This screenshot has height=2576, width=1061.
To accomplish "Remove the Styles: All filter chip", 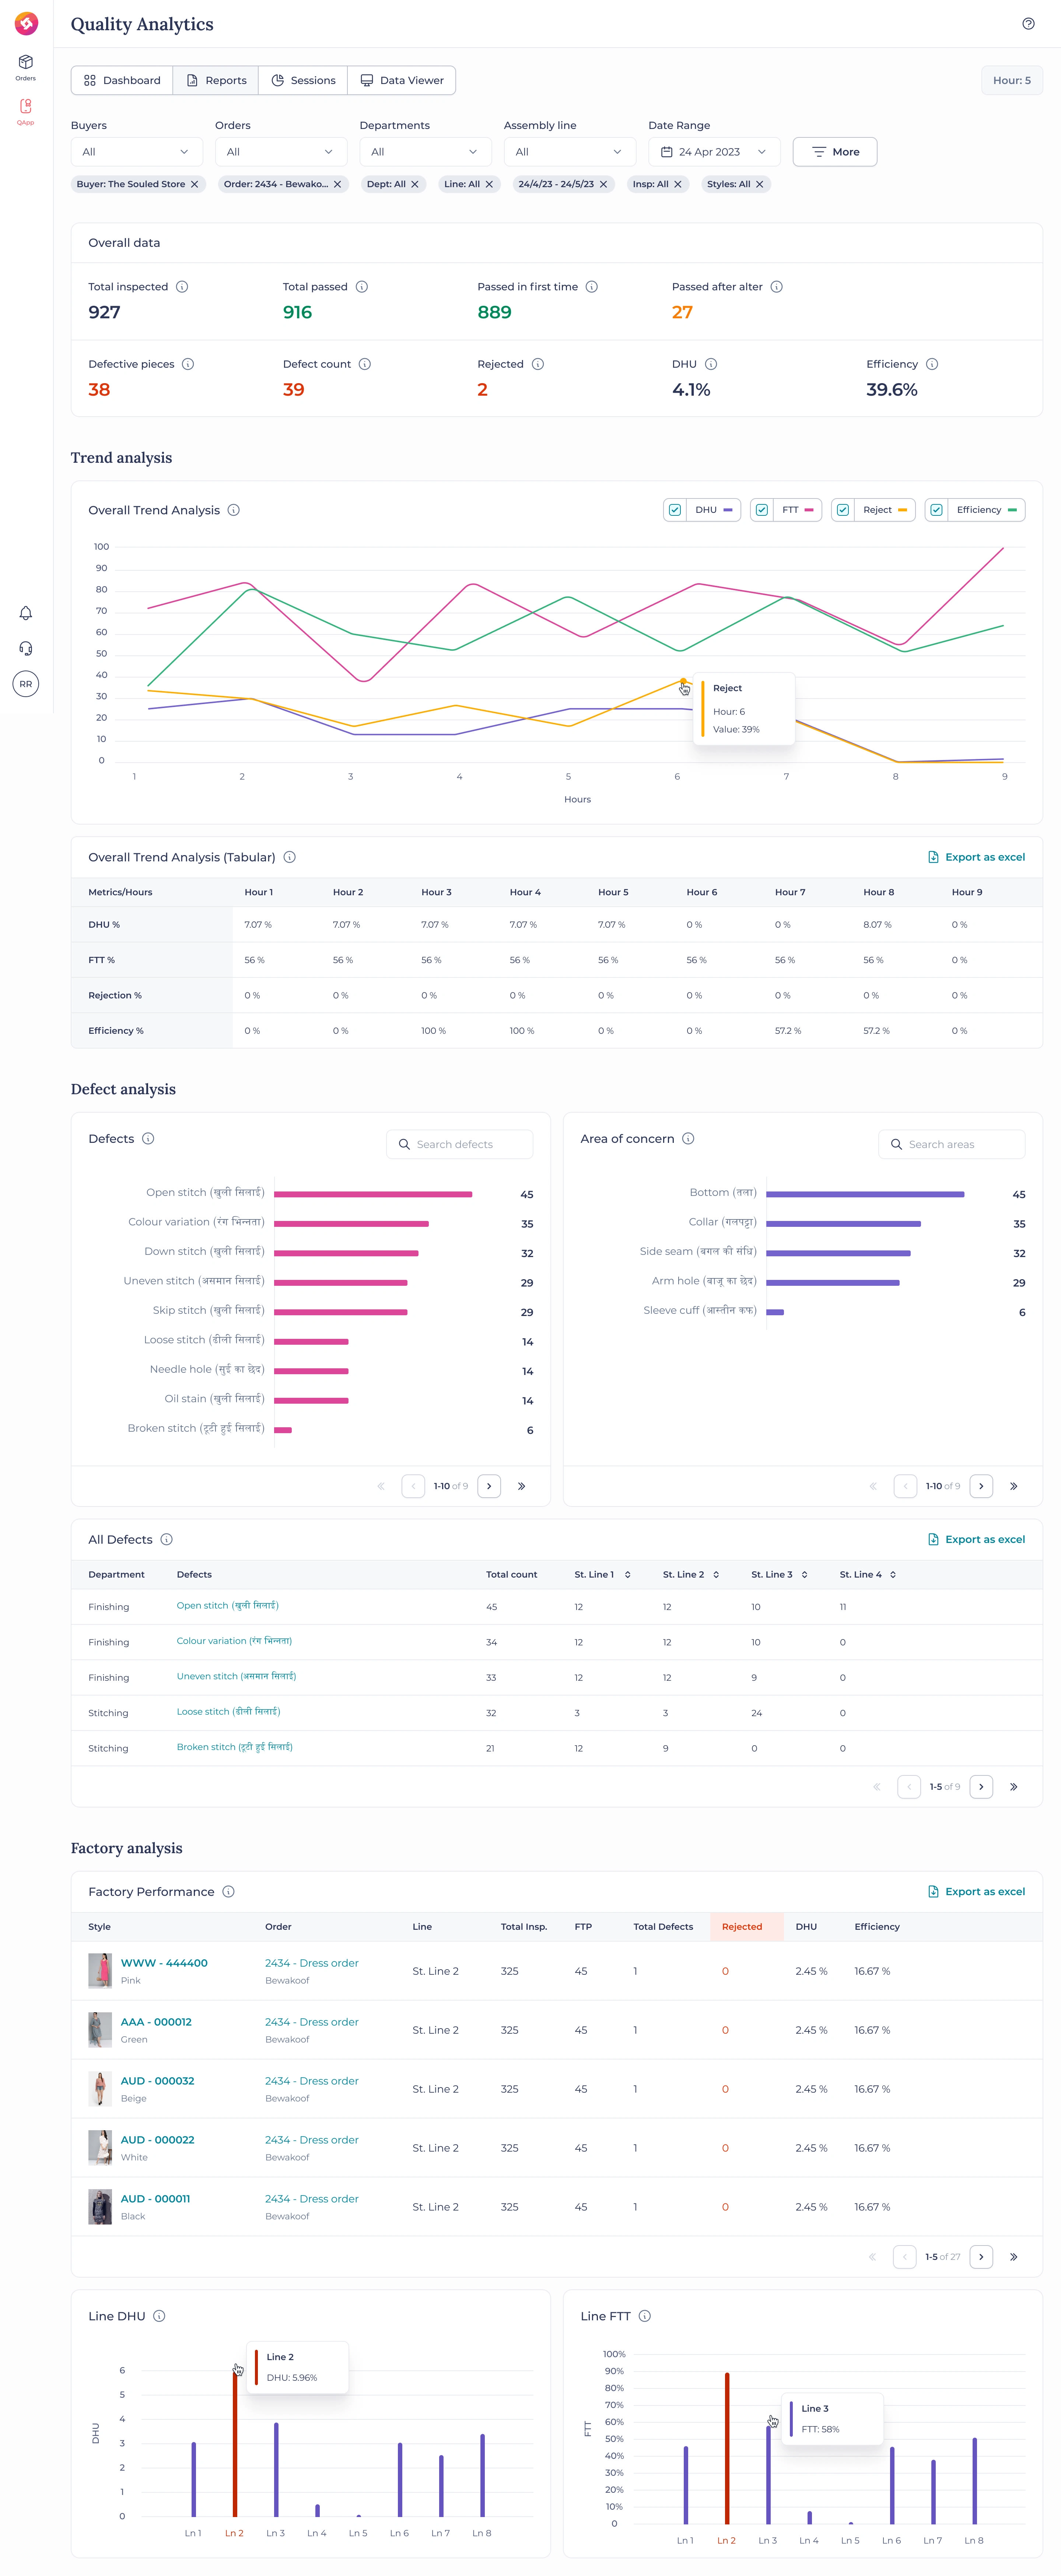I will point(760,184).
